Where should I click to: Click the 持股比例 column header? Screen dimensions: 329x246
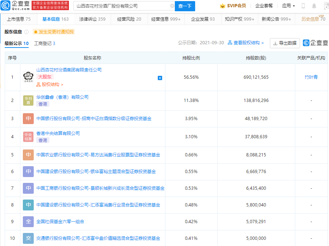[191, 58]
